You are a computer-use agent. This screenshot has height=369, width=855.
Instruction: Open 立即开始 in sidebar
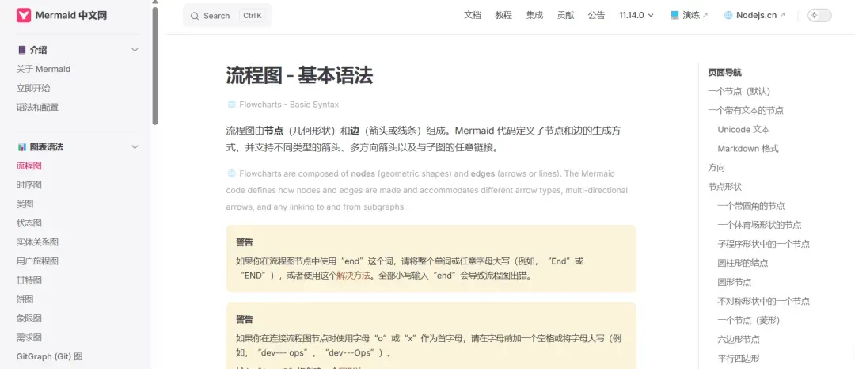(33, 89)
